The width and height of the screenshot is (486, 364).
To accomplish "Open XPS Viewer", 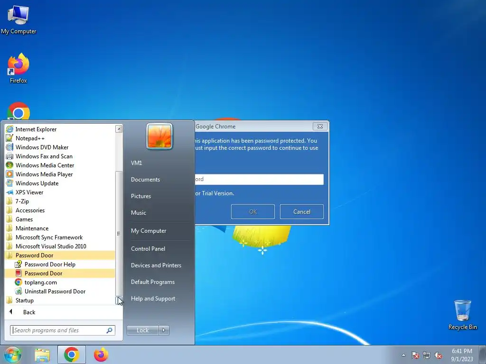I will point(60,192).
